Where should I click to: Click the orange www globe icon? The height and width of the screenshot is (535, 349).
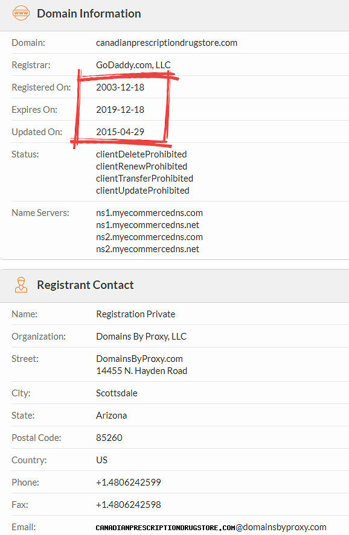coord(21,13)
